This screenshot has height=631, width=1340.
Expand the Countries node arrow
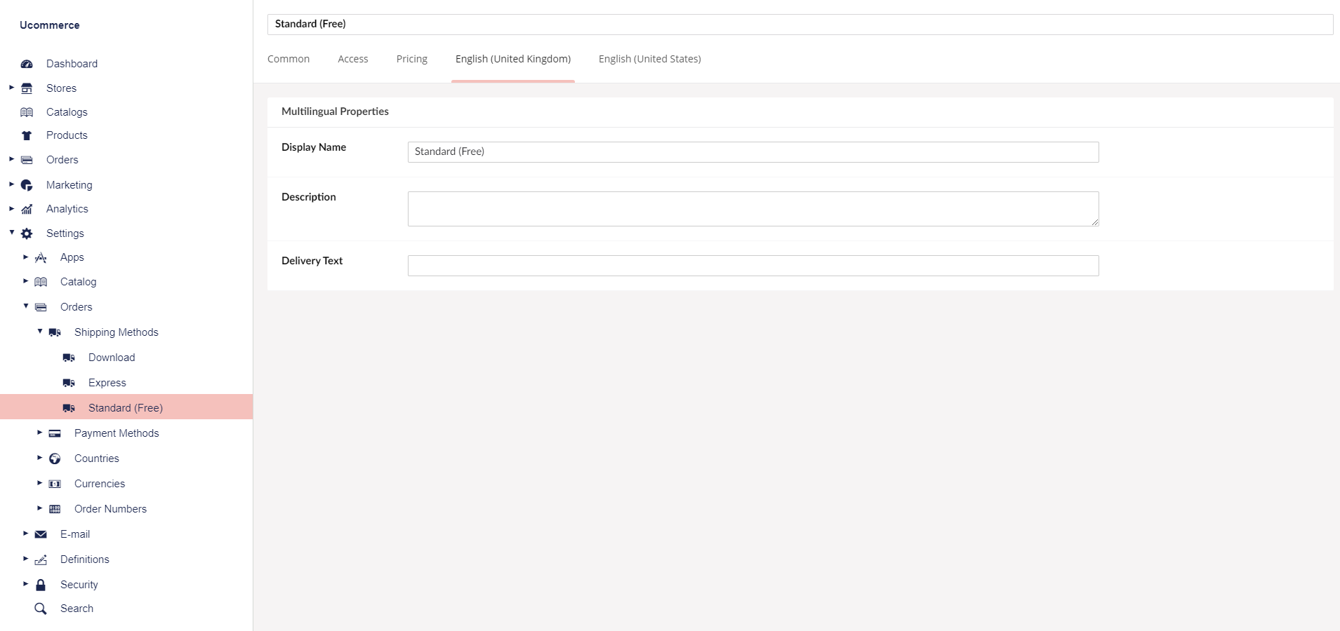pyautogui.click(x=39, y=458)
